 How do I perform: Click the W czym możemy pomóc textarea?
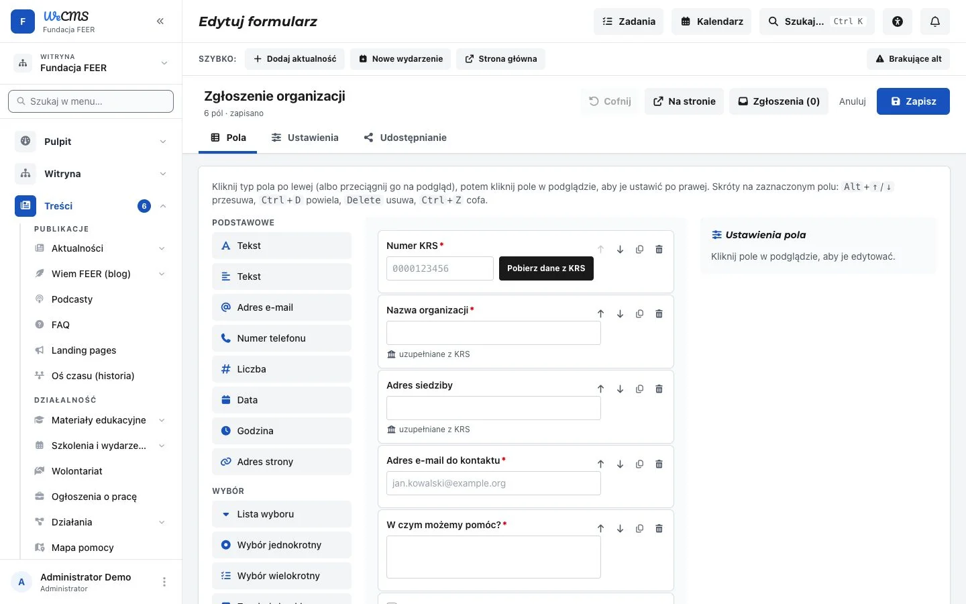(494, 557)
